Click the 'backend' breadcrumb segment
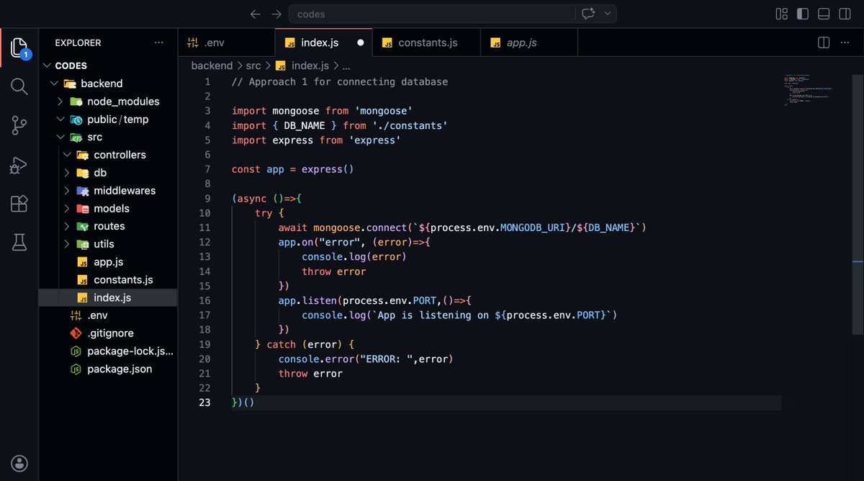864x481 pixels. pyautogui.click(x=212, y=66)
